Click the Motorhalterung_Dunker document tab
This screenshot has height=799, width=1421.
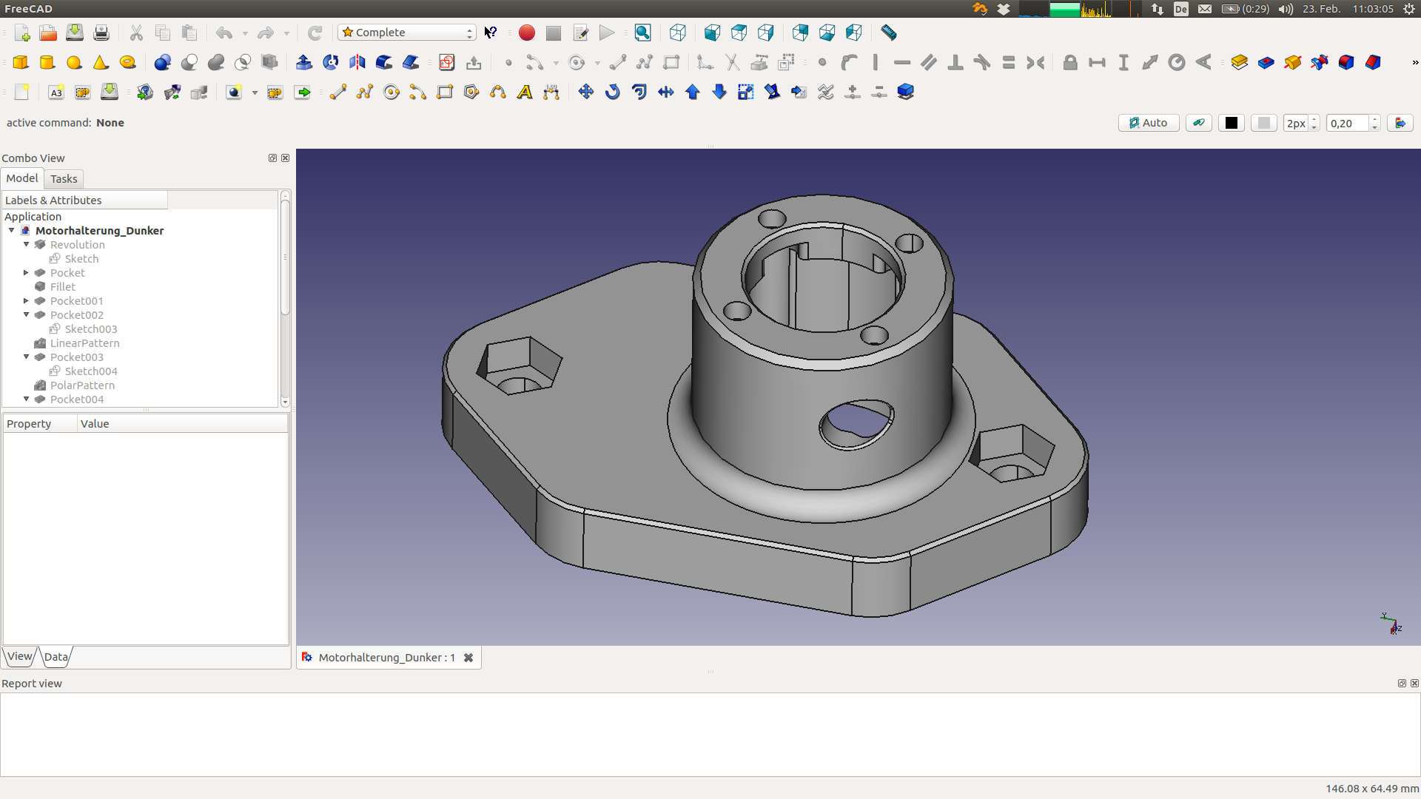pos(386,657)
